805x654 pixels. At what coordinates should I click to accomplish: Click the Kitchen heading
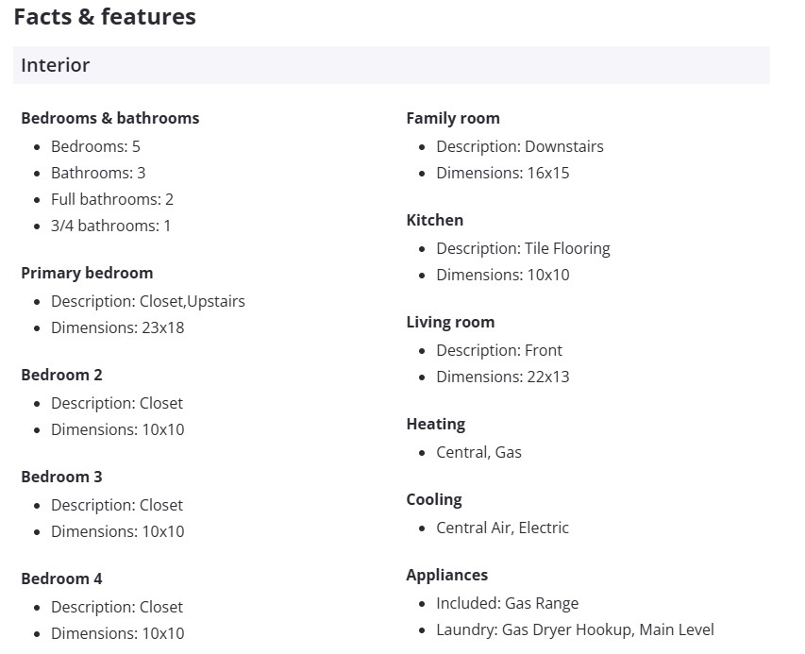pyautogui.click(x=434, y=220)
